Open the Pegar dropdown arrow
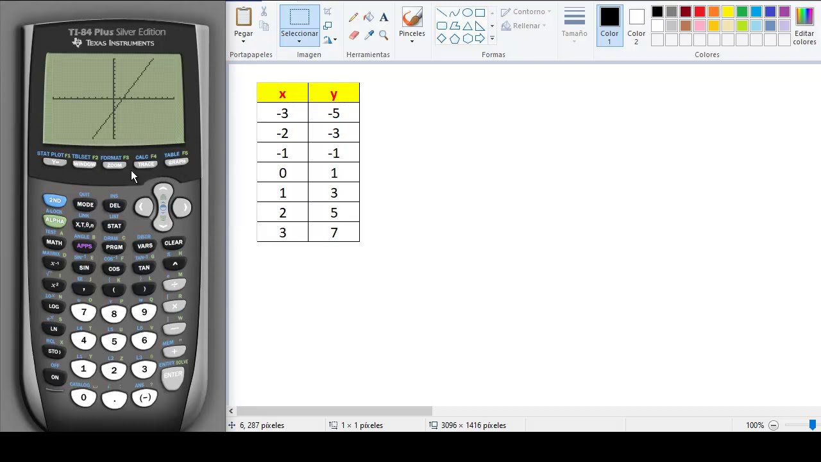This screenshot has width=821, height=462. [243, 42]
